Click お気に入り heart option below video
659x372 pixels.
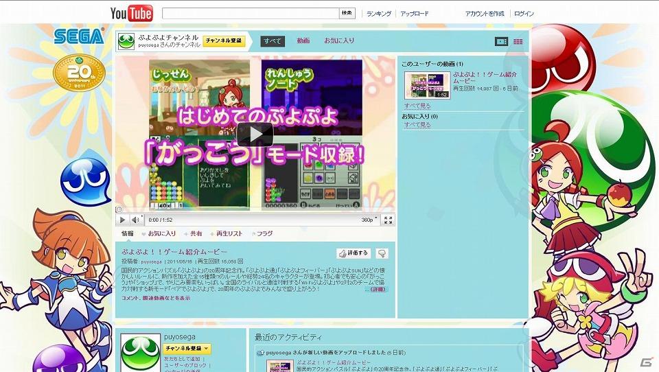pyautogui.click(x=159, y=233)
